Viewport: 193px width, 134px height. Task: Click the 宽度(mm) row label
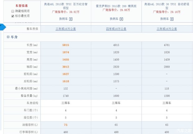pyautogui.click(x=32, y=52)
